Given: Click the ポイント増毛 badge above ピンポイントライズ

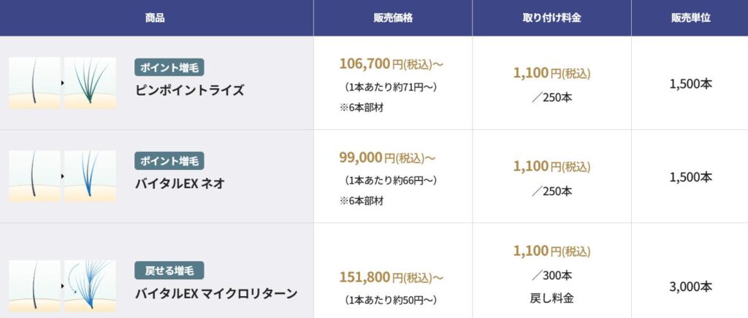Looking at the screenshot, I should click(169, 67).
